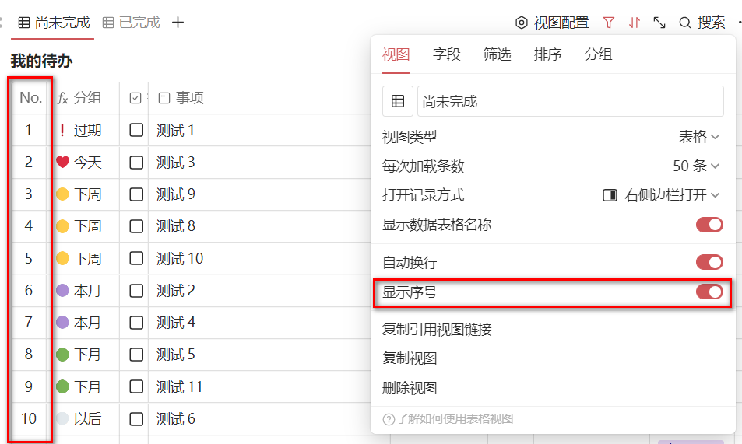Toggle the 显示数据表格名称 switch

[709, 225]
